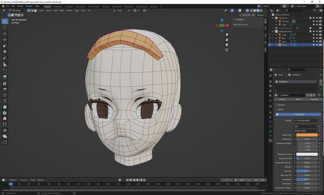This screenshot has height=195, width=324.
Task: Select the Cursor tool in toolbar
Action: 5,27
